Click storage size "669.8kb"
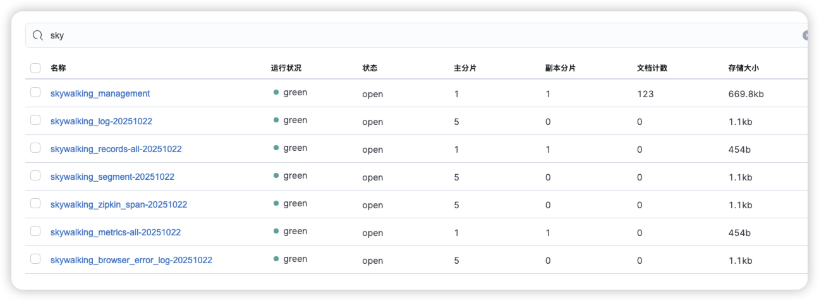 pyautogui.click(x=746, y=94)
